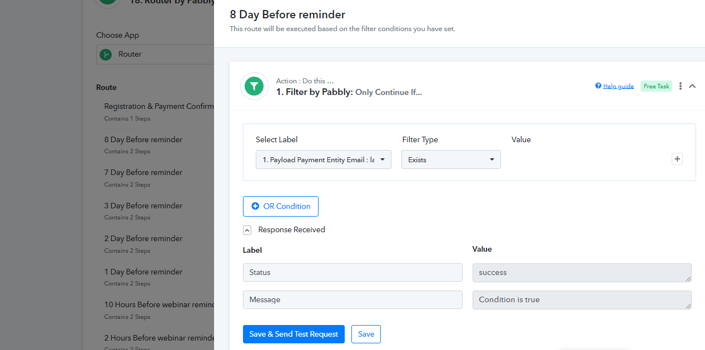The image size is (705, 350).
Task: Open the Help guide link
Action: pos(618,86)
